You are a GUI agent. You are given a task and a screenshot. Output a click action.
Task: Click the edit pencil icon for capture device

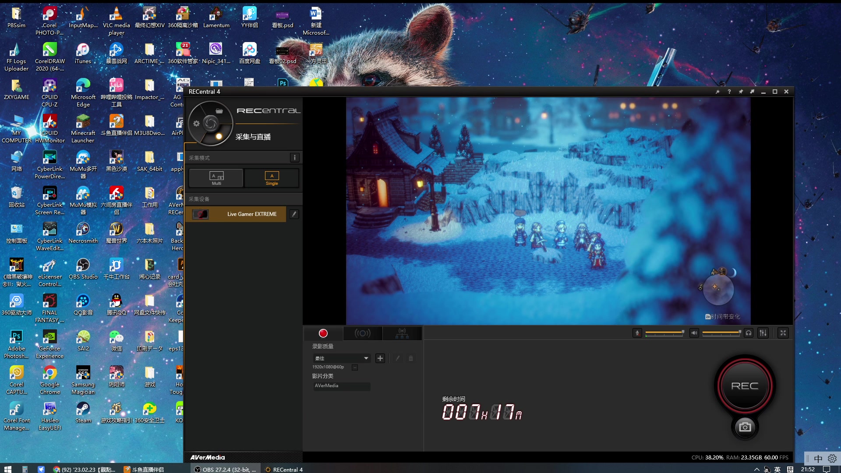294,214
